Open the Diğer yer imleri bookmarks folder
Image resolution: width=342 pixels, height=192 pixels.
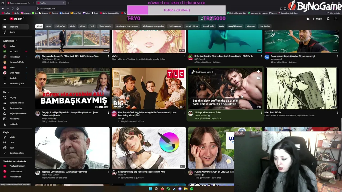point(334,13)
